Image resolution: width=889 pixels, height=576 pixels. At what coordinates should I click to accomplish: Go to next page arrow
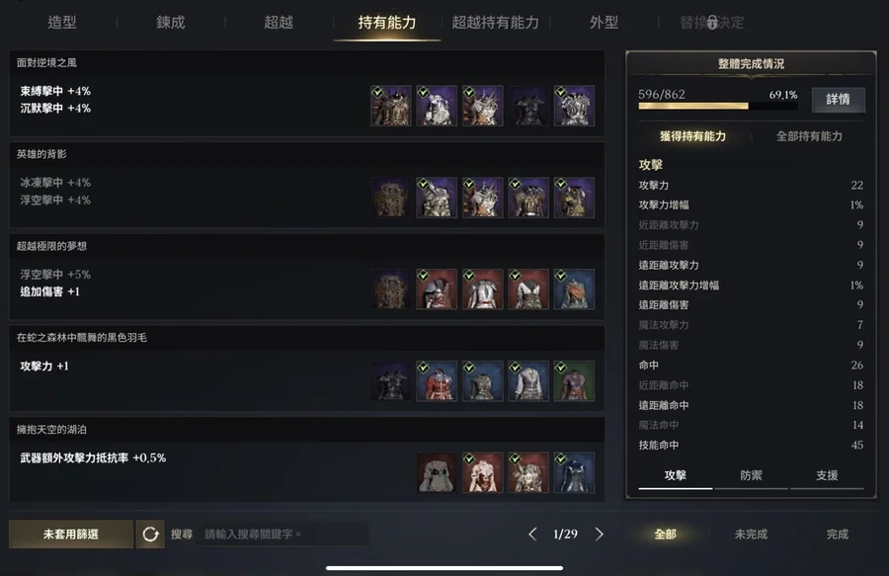(x=600, y=535)
